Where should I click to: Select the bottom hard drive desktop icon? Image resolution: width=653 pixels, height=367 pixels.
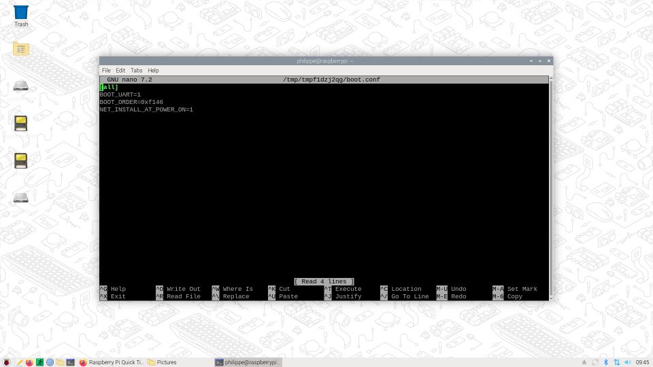click(21, 197)
